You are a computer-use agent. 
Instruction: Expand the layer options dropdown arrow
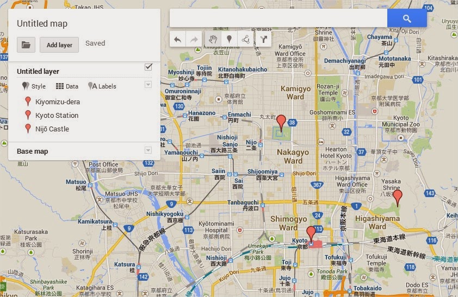148,85
